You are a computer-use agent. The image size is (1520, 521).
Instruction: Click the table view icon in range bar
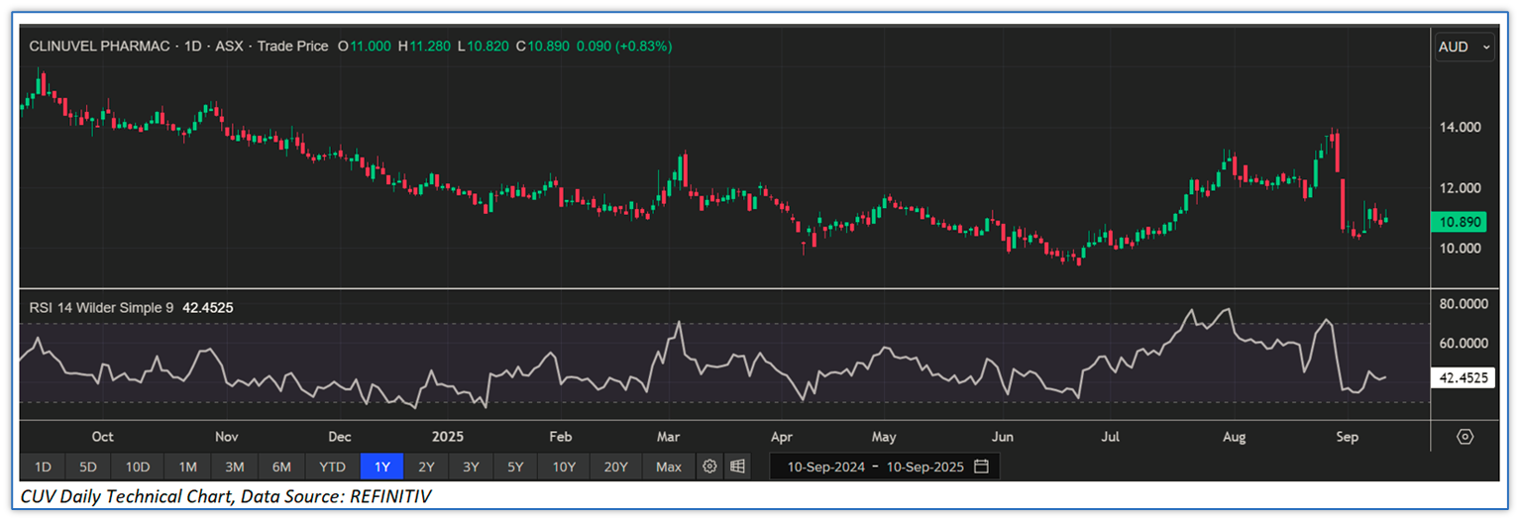pyautogui.click(x=737, y=467)
